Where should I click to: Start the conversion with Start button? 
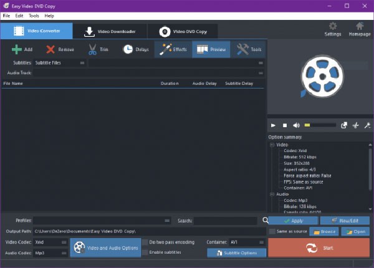click(319, 247)
